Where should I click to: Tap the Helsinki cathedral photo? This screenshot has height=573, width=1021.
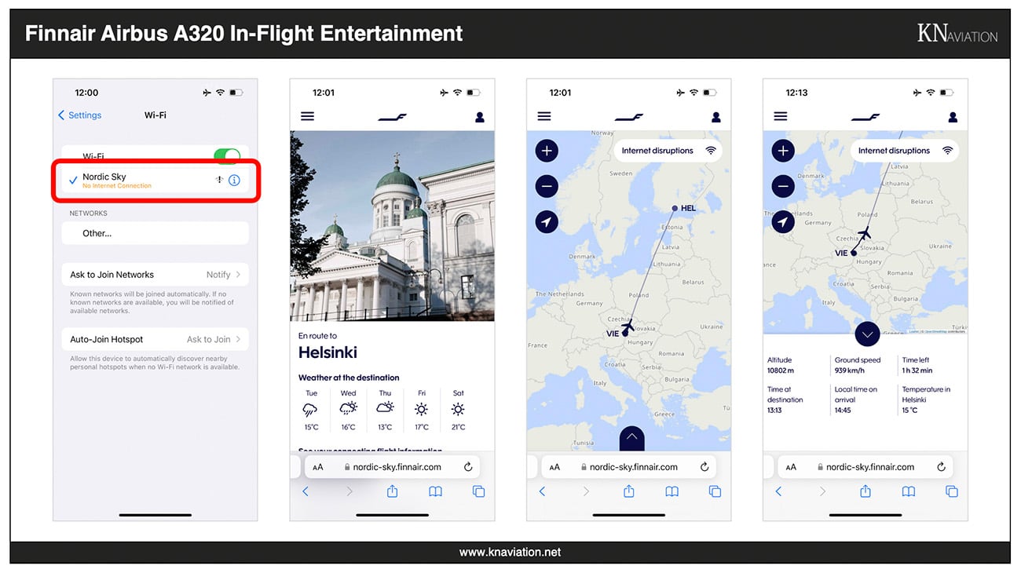[x=392, y=226]
